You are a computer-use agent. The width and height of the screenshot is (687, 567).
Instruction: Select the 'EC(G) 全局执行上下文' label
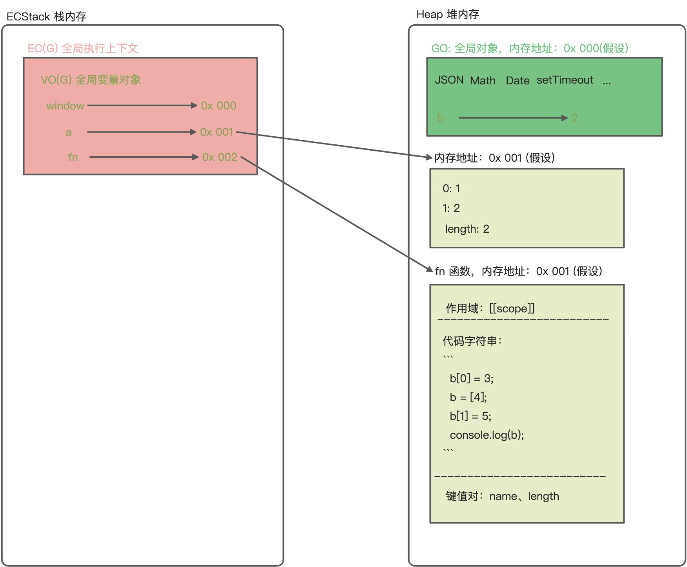tap(83, 48)
